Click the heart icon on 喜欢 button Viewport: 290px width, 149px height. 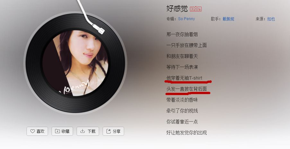32,131
